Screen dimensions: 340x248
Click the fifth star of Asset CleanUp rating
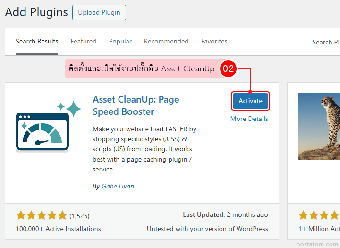(62, 215)
